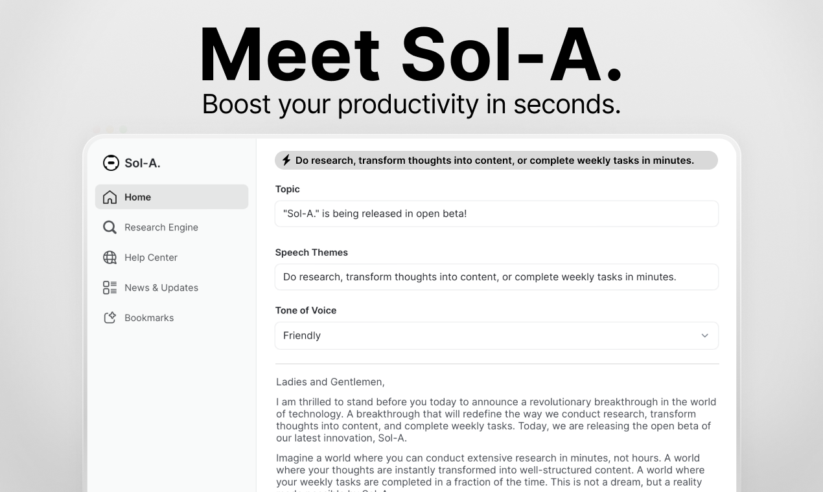The width and height of the screenshot is (823, 492).
Task: Focus the Topic input field
Action: pos(496,214)
